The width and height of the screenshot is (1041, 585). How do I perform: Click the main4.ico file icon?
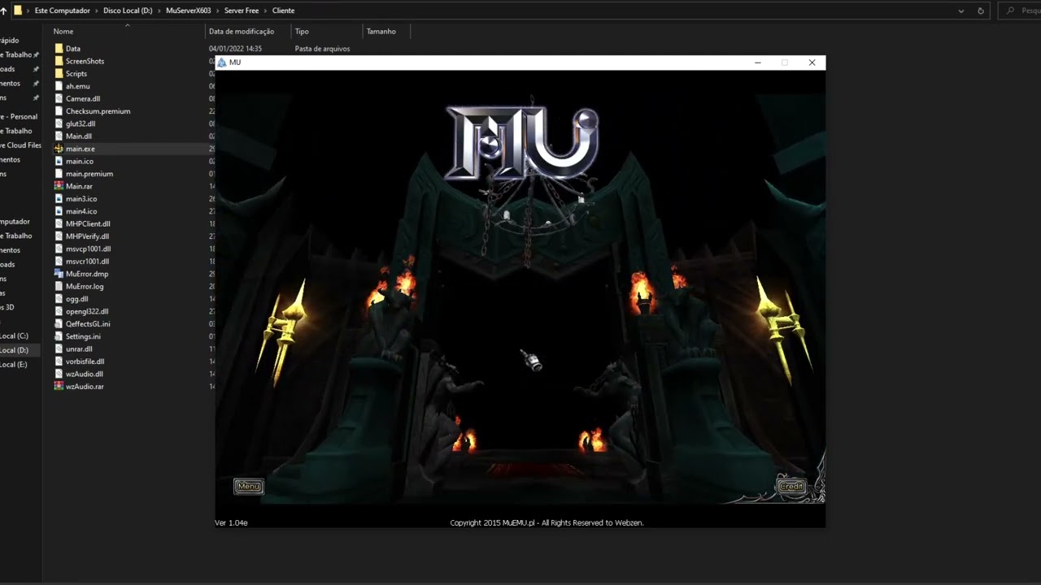pos(59,211)
